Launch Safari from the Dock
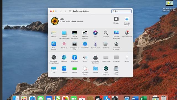 click(x=32, y=98)
